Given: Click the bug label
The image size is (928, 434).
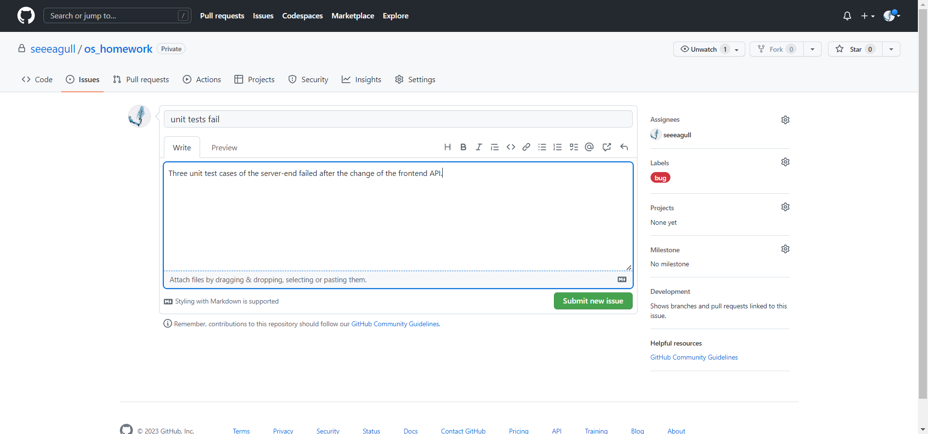Looking at the screenshot, I should tap(660, 178).
